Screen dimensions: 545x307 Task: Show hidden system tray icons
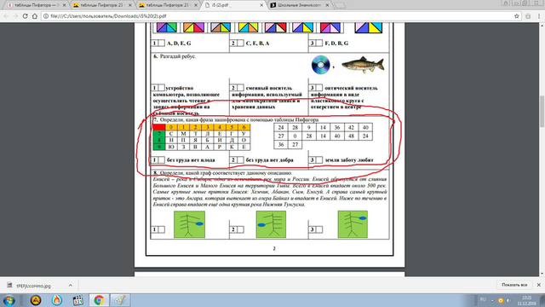coord(492,300)
